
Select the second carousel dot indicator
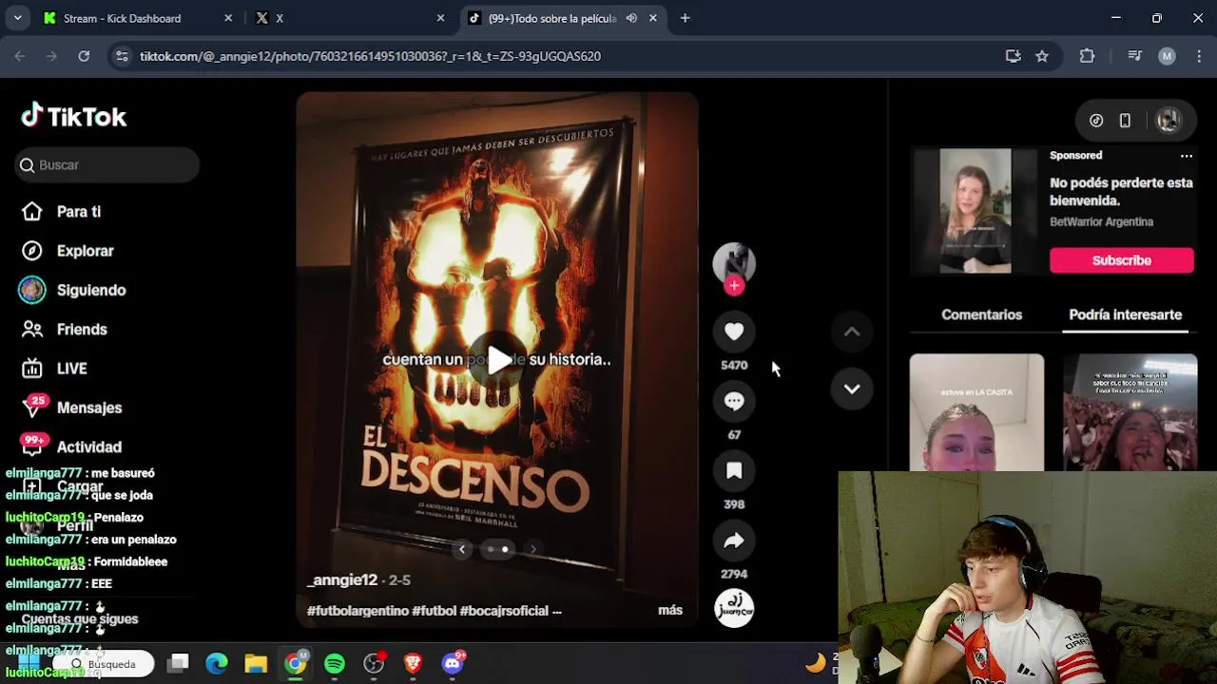point(505,549)
